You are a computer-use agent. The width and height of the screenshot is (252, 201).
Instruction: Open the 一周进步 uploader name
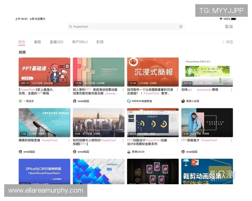(x=29, y=101)
